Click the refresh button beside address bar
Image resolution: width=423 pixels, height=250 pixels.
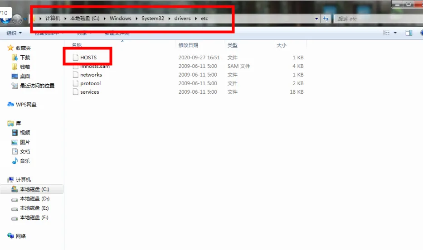click(326, 19)
